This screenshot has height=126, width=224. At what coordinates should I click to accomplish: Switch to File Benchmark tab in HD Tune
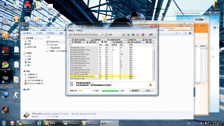78,40
